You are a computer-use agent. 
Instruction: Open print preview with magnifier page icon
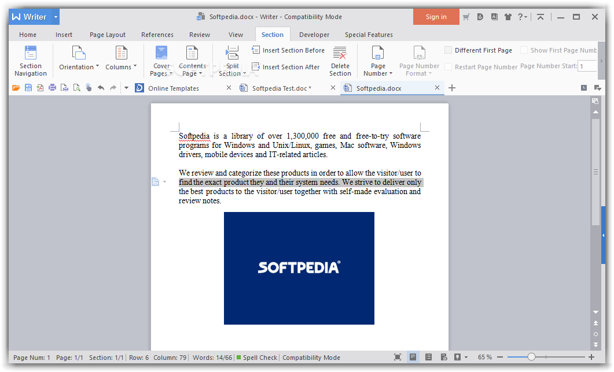point(77,88)
